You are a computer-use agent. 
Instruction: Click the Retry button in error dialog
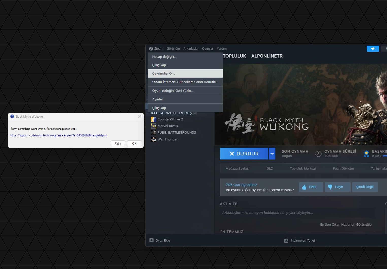pos(118,144)
